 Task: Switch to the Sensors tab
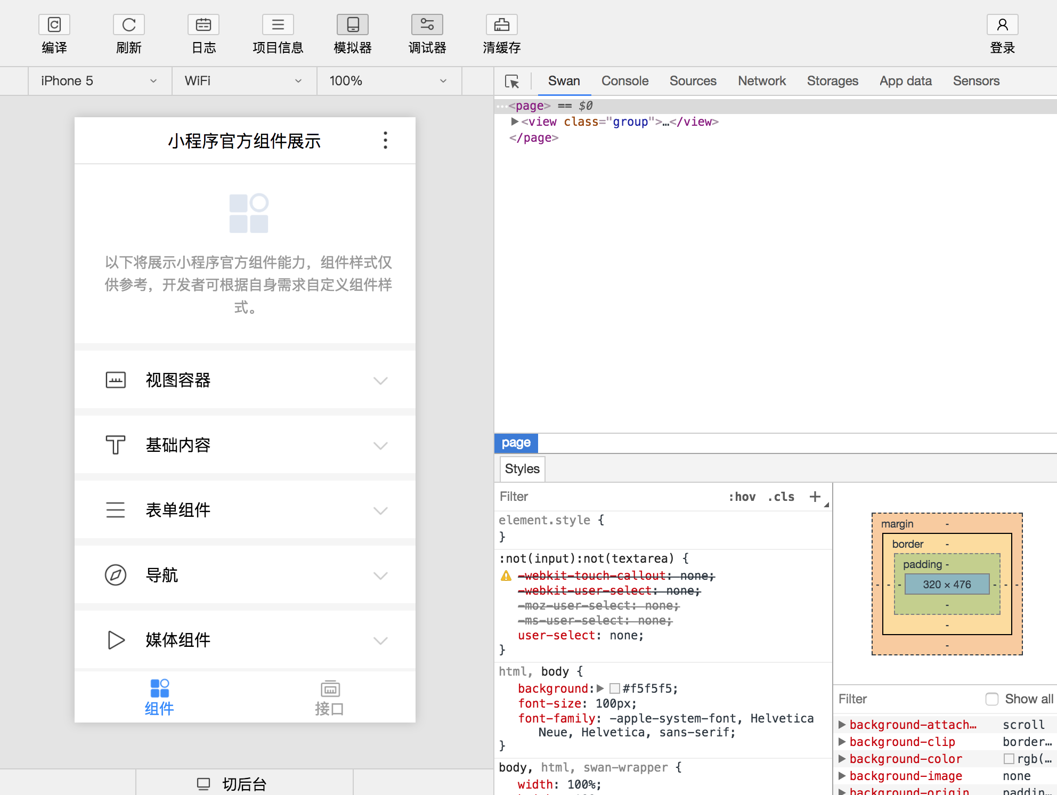(x=976, y=81)
